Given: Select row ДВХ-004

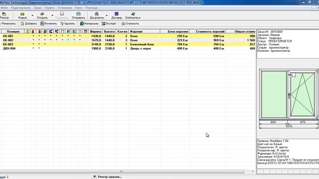Looking at the screenshot, I should point(128,49).
